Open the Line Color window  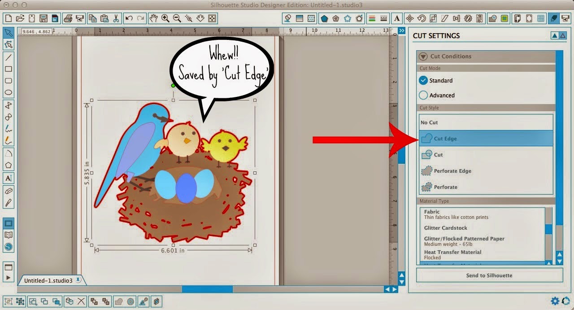[372, 18]
